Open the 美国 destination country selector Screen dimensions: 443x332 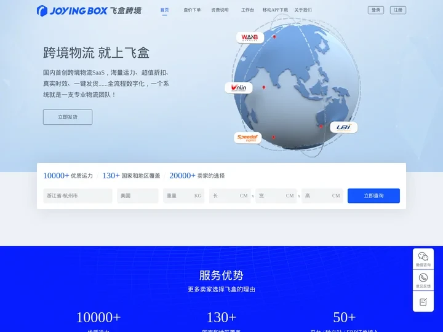click(138, 196)
